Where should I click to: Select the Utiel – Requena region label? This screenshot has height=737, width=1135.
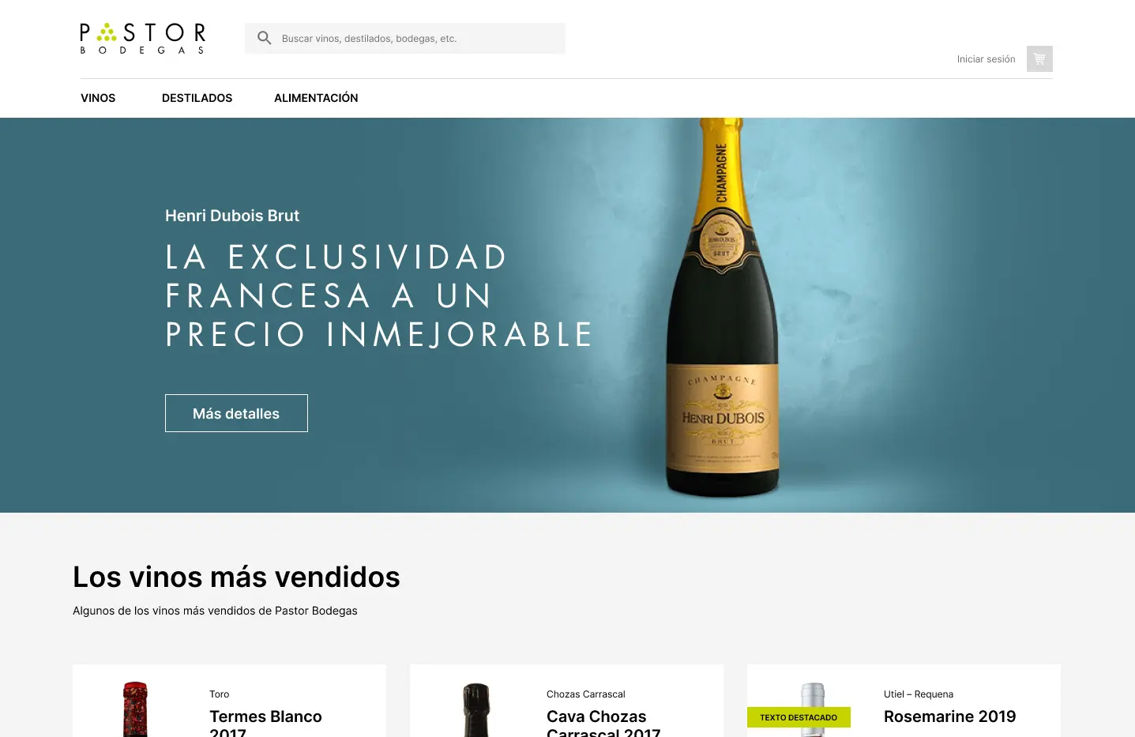919,694
